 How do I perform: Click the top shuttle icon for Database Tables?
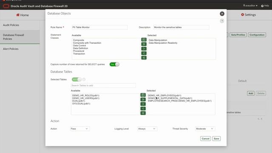tap(143, 95)
